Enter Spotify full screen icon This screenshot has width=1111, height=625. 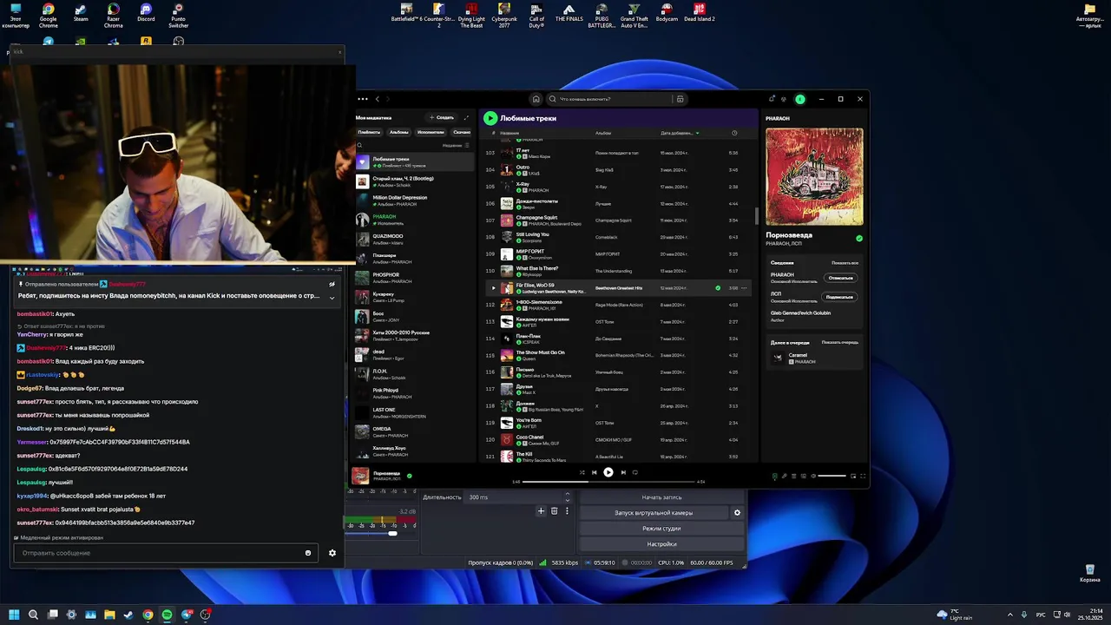tap(863, 476)
